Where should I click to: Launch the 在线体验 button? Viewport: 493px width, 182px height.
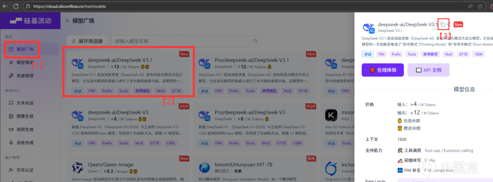382,70
